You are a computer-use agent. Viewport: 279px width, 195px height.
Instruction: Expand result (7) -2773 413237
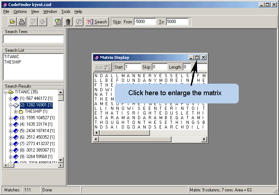pos(10,144)
